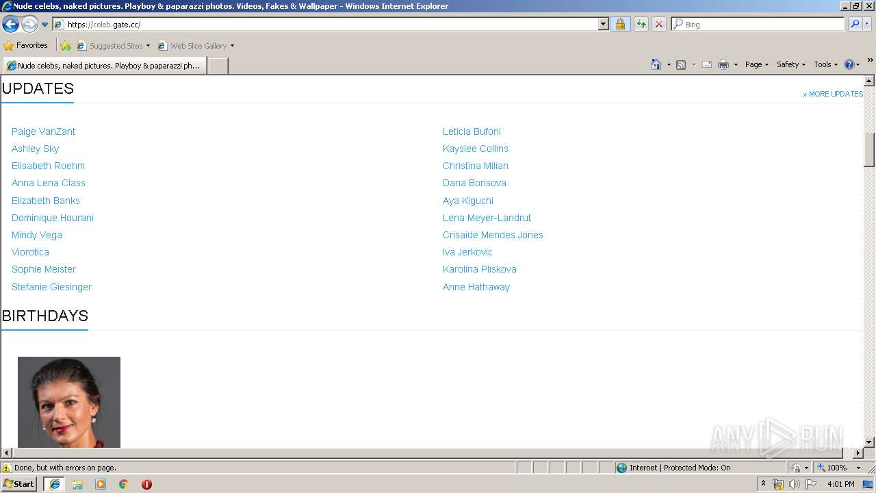876x493 pixels.
Task: Click the Refresh page icon
Action: click(x=641, y=24)
